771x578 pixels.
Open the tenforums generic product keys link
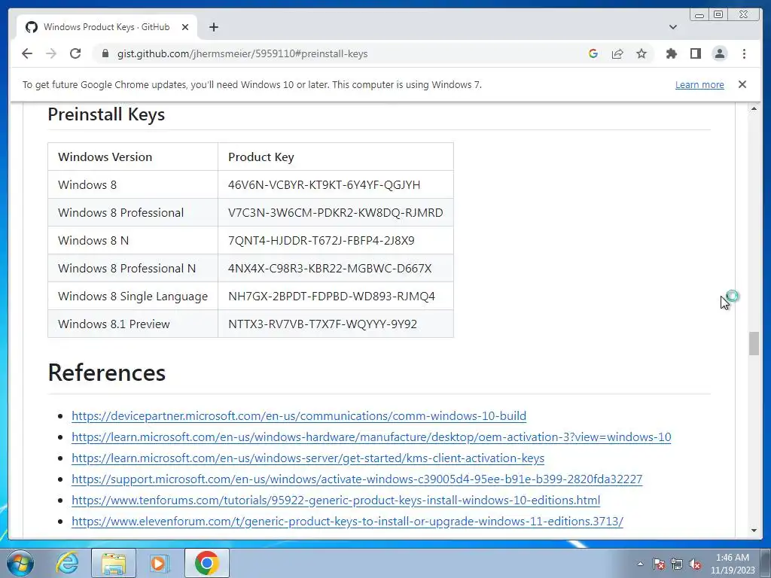[x=336, y=500]
